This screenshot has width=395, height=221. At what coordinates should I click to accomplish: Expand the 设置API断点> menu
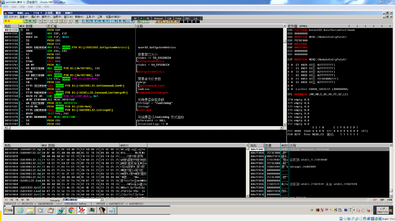113,17
